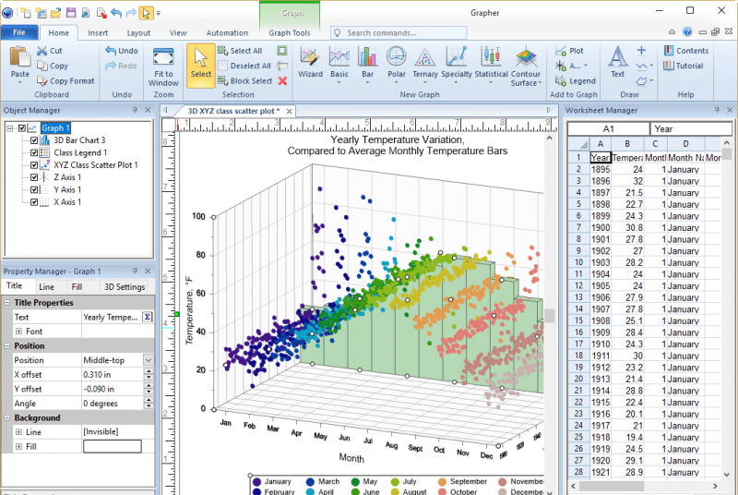Toggle visibility of Graph 1
Viewport: 738px width, 495px height.
(21, 128)
